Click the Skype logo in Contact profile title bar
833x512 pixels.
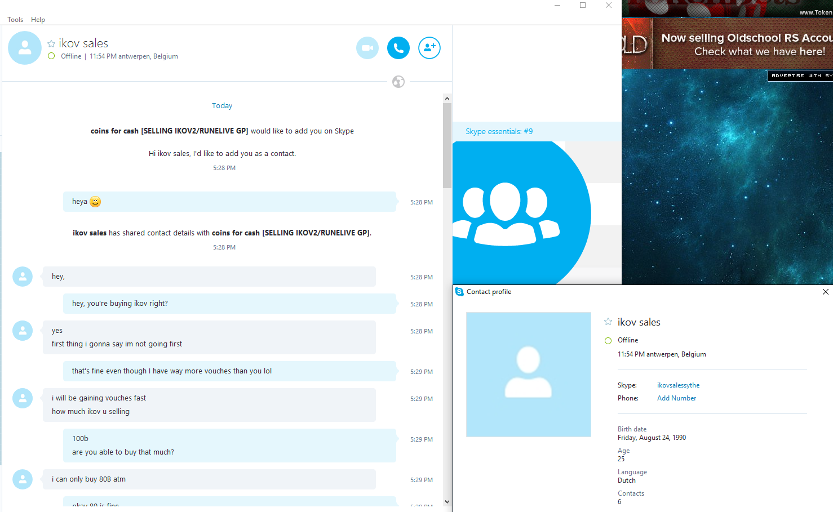[459, 292]
